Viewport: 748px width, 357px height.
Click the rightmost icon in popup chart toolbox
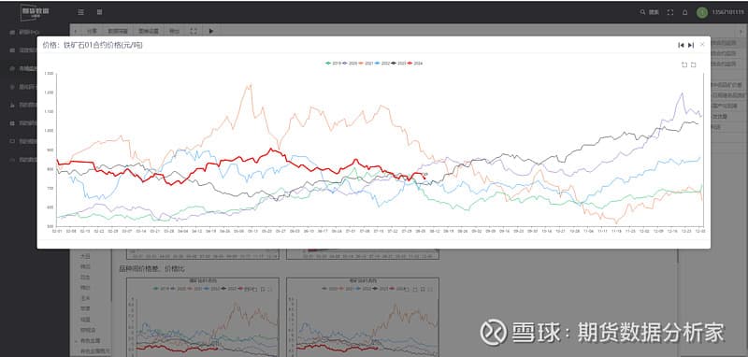pyautogui.click(x=694, y=64)
